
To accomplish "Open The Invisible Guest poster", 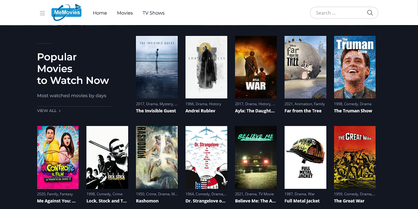I will tap(157, 67).
